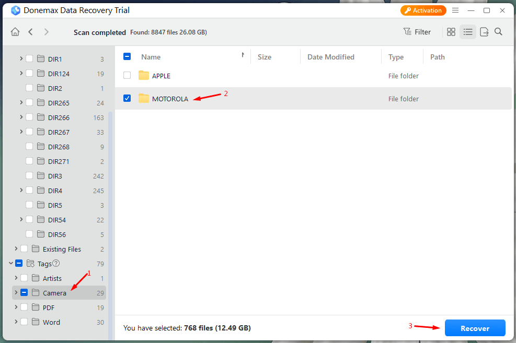Check the APPLE folder checkbox
The image size is (516, 343).
[127, 75]
